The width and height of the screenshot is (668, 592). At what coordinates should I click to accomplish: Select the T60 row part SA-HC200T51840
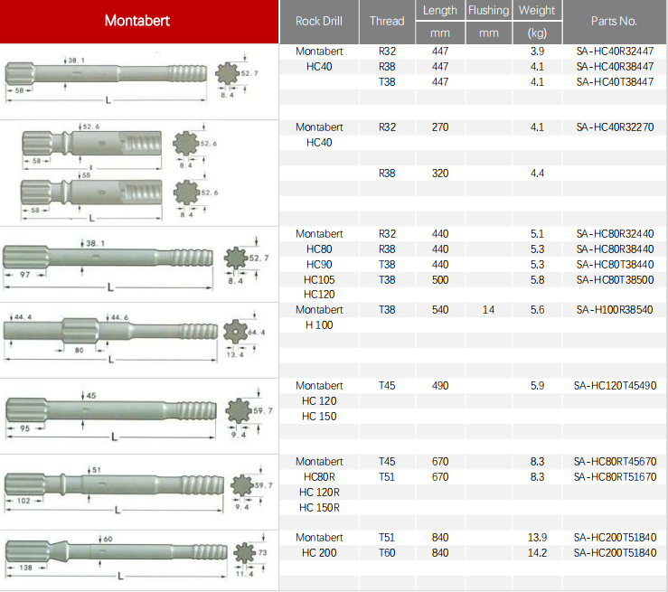pos(615,553)
